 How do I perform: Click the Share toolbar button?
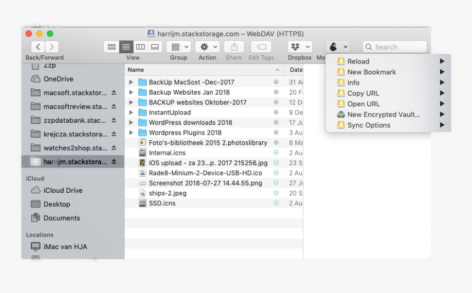coord(234,48)
